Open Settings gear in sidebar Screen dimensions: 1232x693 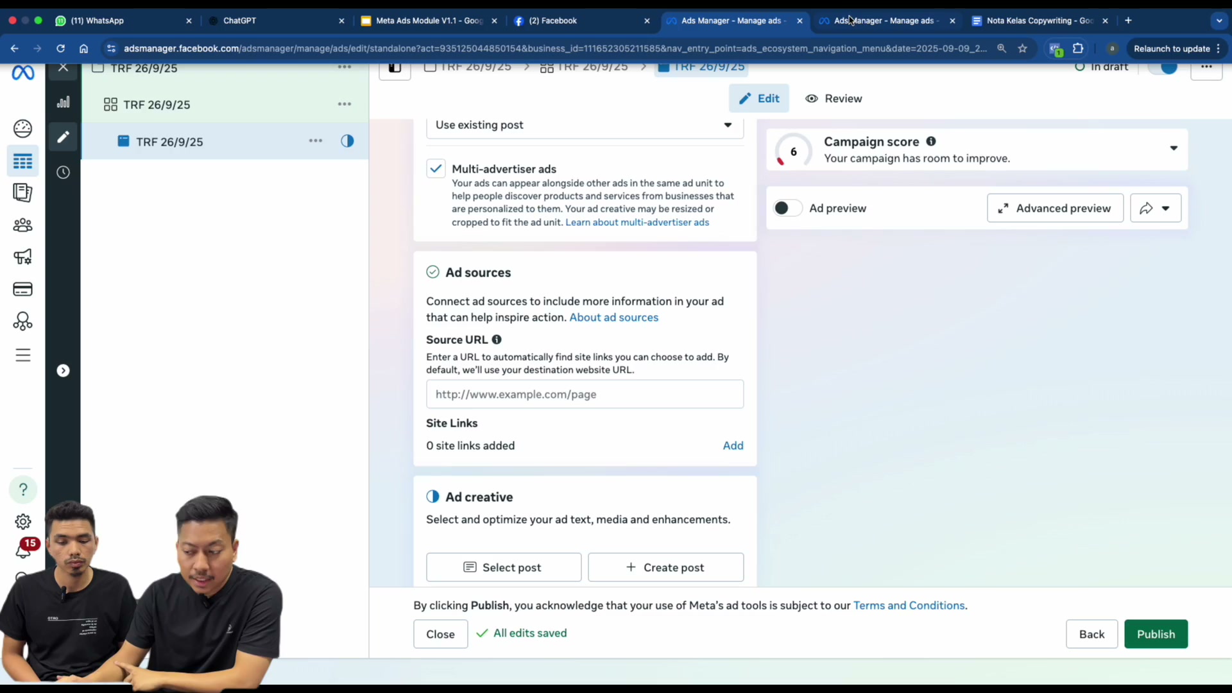tap(23, 522)
